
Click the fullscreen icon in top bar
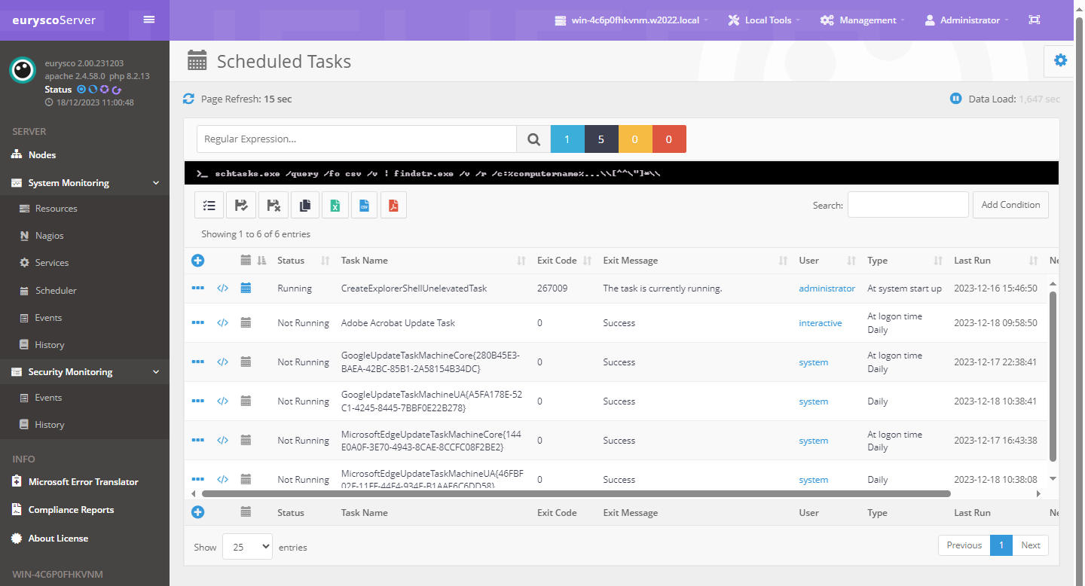pyautogui.click(x=1035, y=20)
